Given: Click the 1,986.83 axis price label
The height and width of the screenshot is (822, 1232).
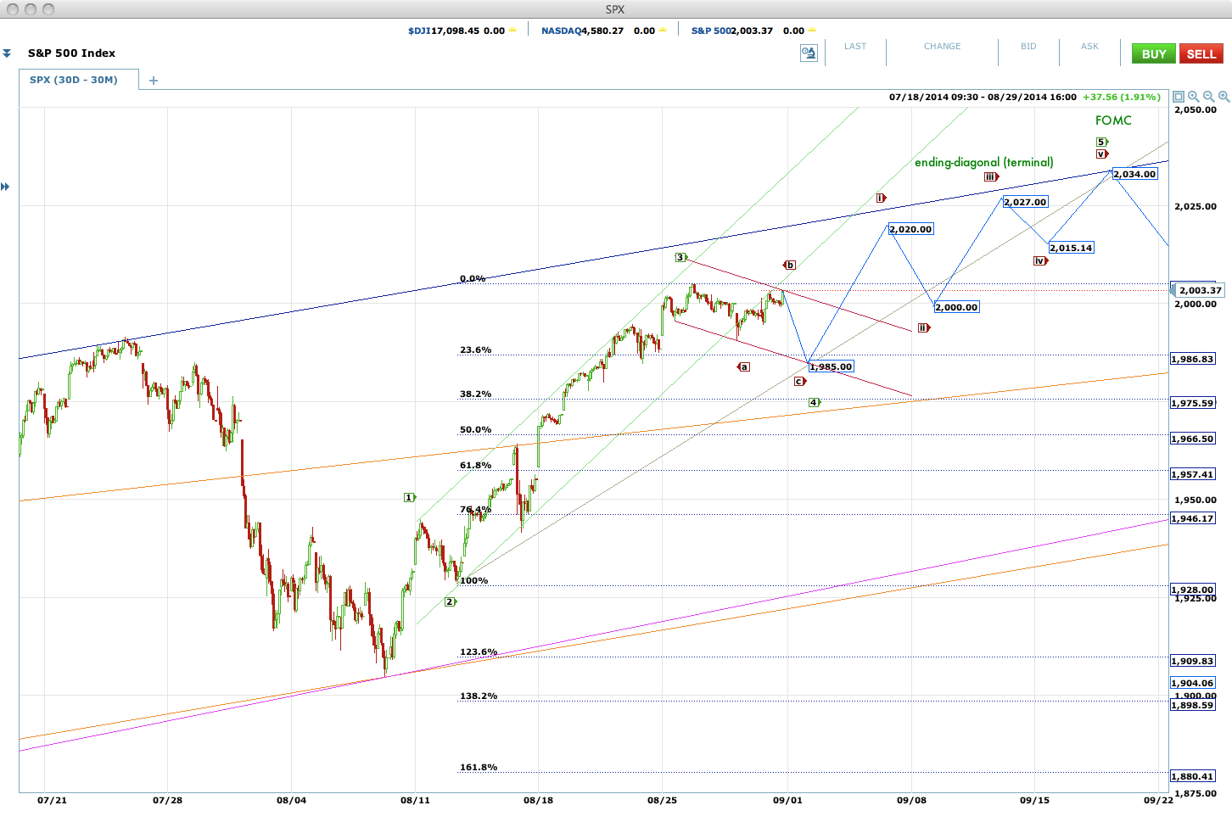Looking at the screenshot, I should click(x=1193, y=359).
